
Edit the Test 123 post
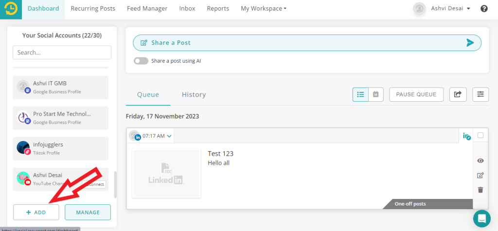[480, 175]
